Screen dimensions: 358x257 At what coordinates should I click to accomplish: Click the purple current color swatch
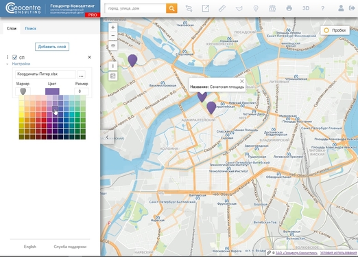(x=52, y=91)
